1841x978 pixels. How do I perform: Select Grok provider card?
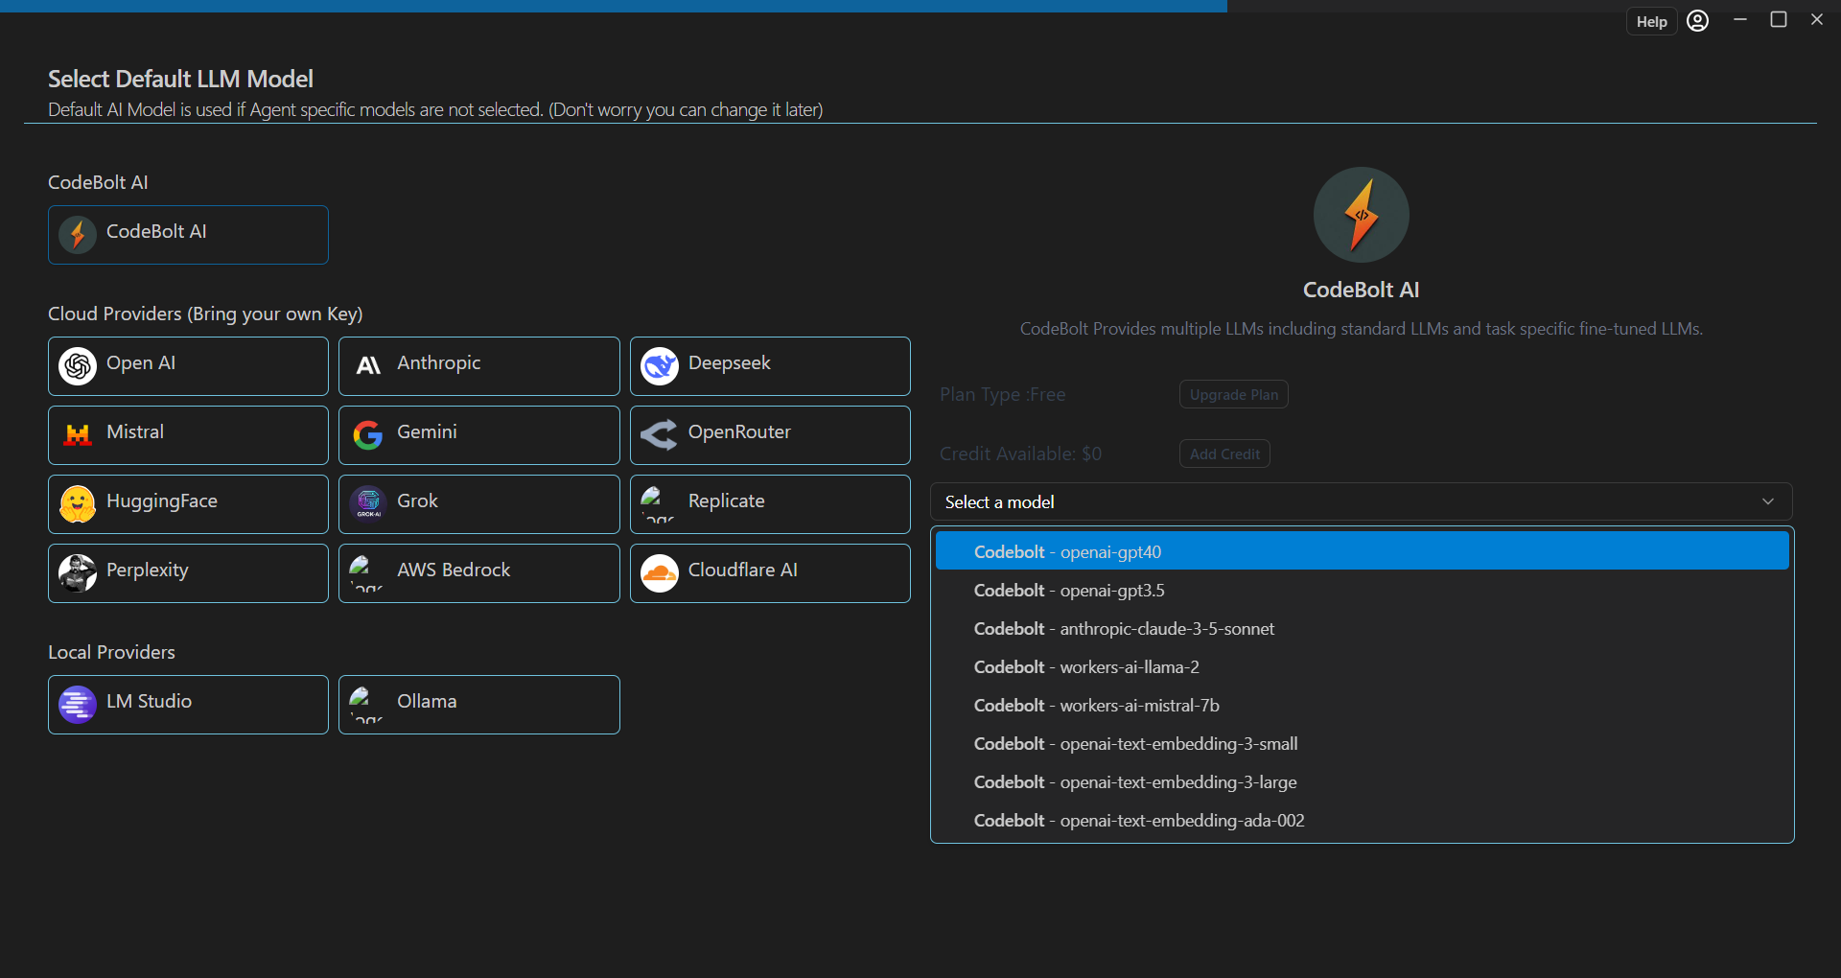478,503
